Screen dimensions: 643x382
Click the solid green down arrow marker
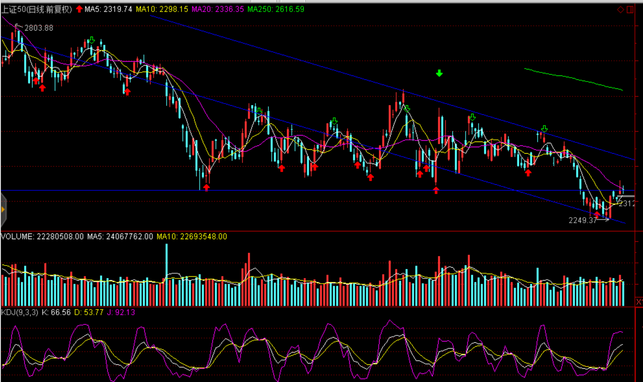(x=439, y=73)
